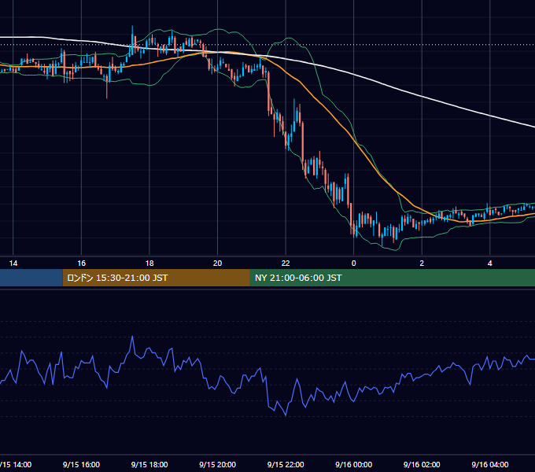Click the 9/16 00:00 time label
The height and width of the screenshot is (472, 535).
click(x=354, y=464)
